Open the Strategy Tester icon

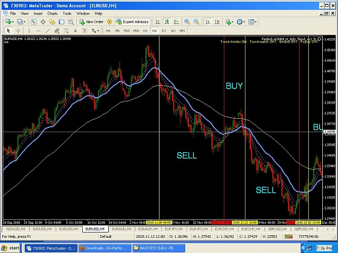[x=71, y=22]
